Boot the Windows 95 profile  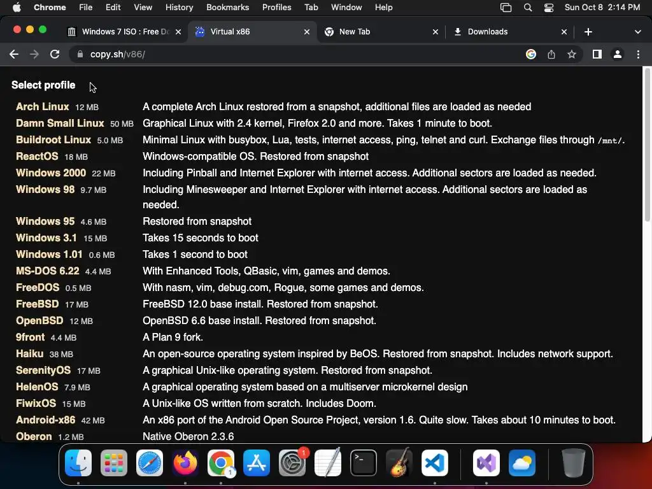(x=45, y=222)
